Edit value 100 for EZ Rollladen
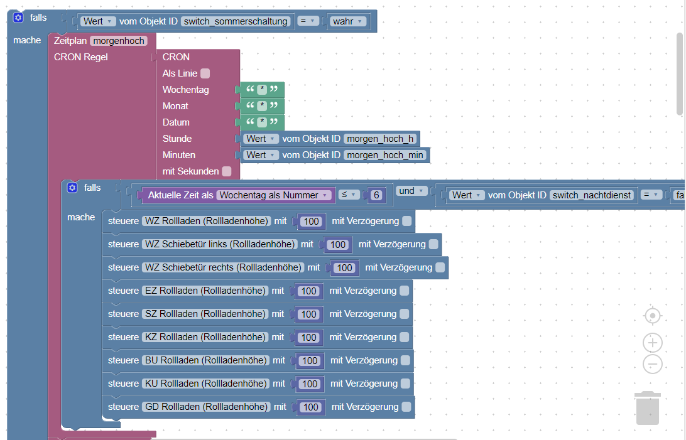The image size is (686, 440). (308, 291)
